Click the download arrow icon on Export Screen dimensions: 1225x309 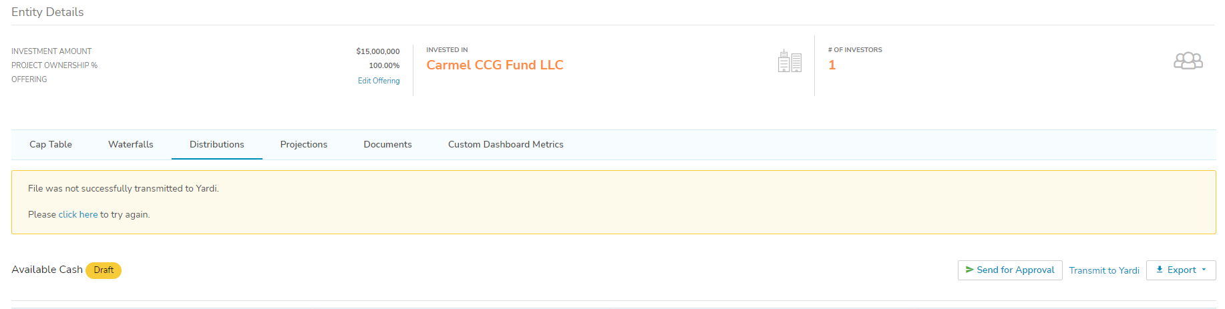point(1160,270)
